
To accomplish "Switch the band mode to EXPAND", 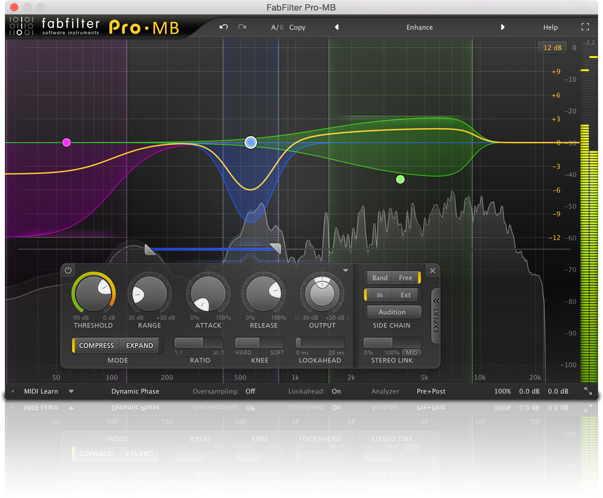I will tap(140, 346).
